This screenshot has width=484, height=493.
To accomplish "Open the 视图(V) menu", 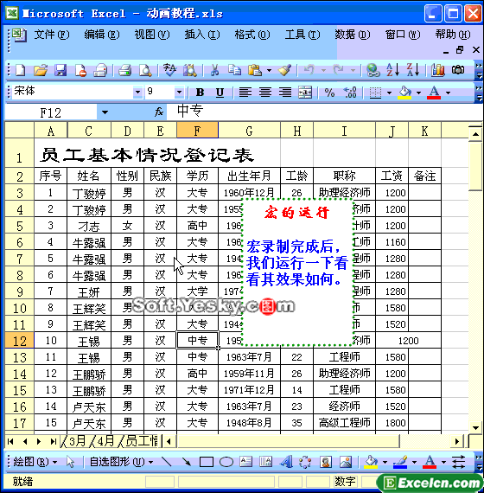I will (x=152, y=35).
